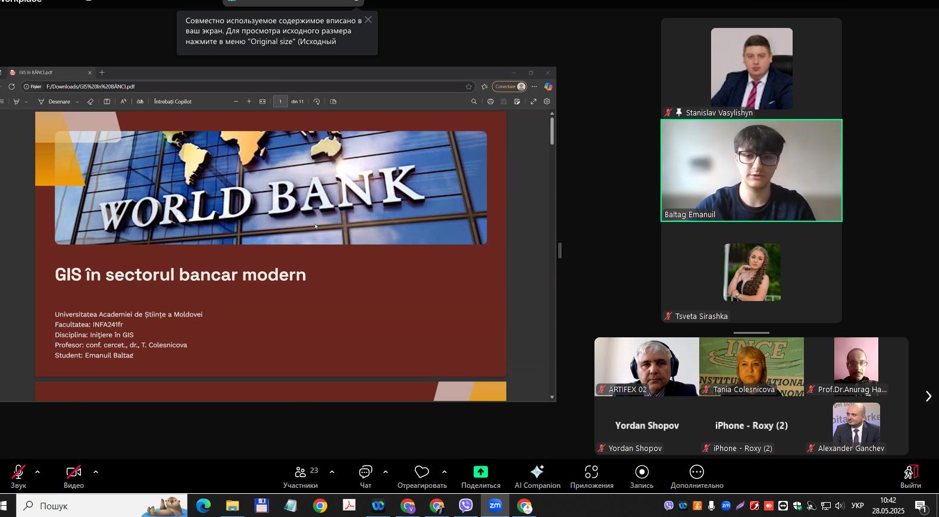This screenshot has width=939, height=517.
Task: Start recording with Запись button
Action: [641, 477]
